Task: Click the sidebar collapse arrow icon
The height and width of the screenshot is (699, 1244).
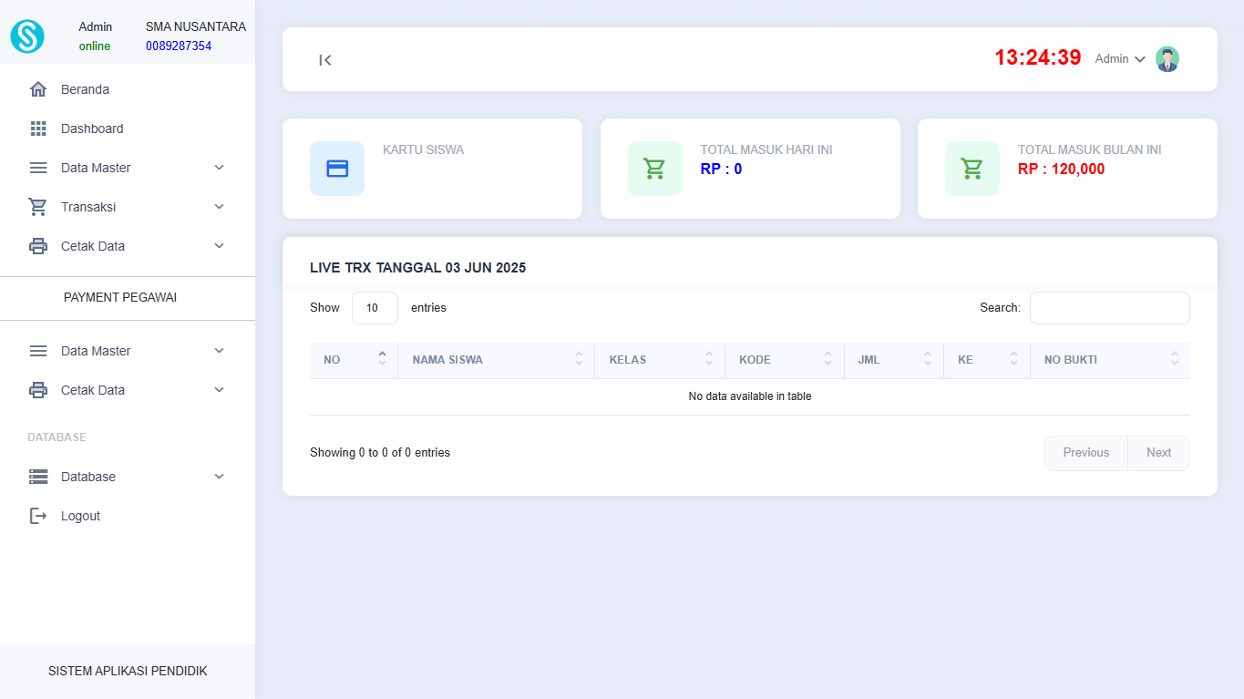Action: 325,60
